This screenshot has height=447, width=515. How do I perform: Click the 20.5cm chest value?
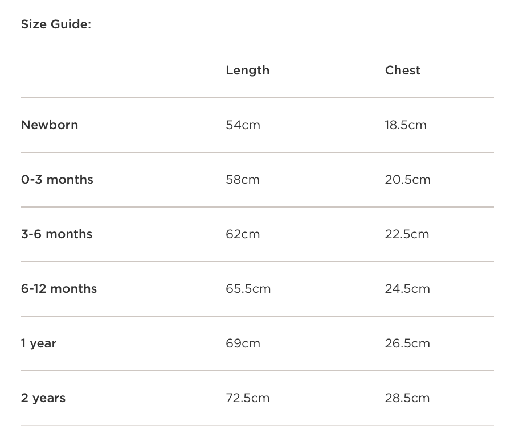click(x=407, y=180)
